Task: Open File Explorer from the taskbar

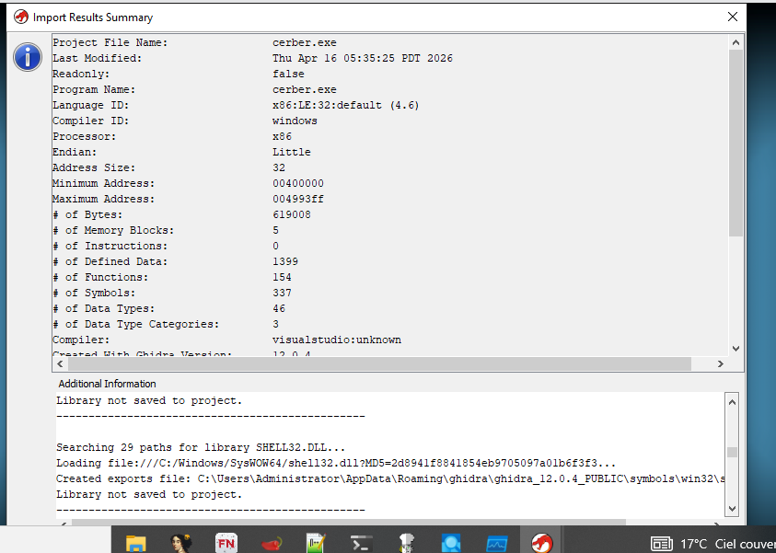Action: click(136, 544)
